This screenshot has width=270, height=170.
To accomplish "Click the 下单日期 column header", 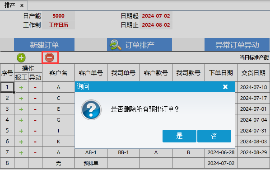I will coord(221,73).
